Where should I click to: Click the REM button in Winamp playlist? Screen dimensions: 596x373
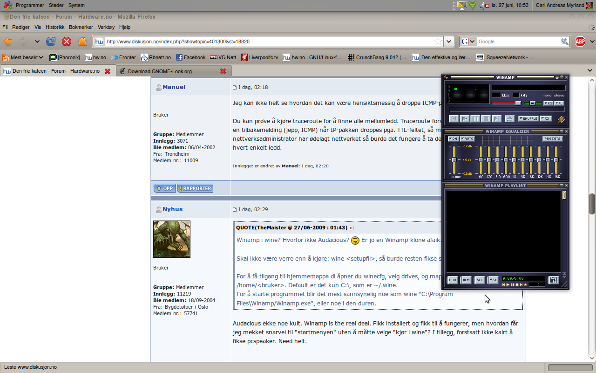point(466,280)
